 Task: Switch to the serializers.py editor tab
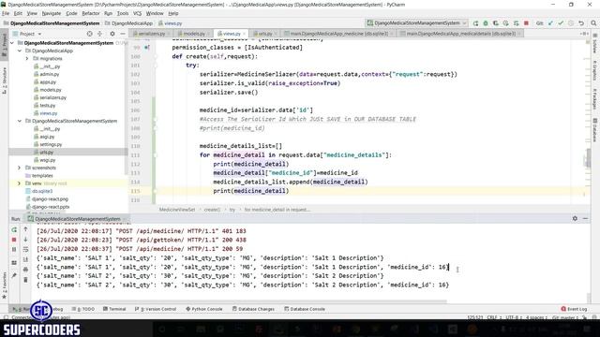coord(151,34)
